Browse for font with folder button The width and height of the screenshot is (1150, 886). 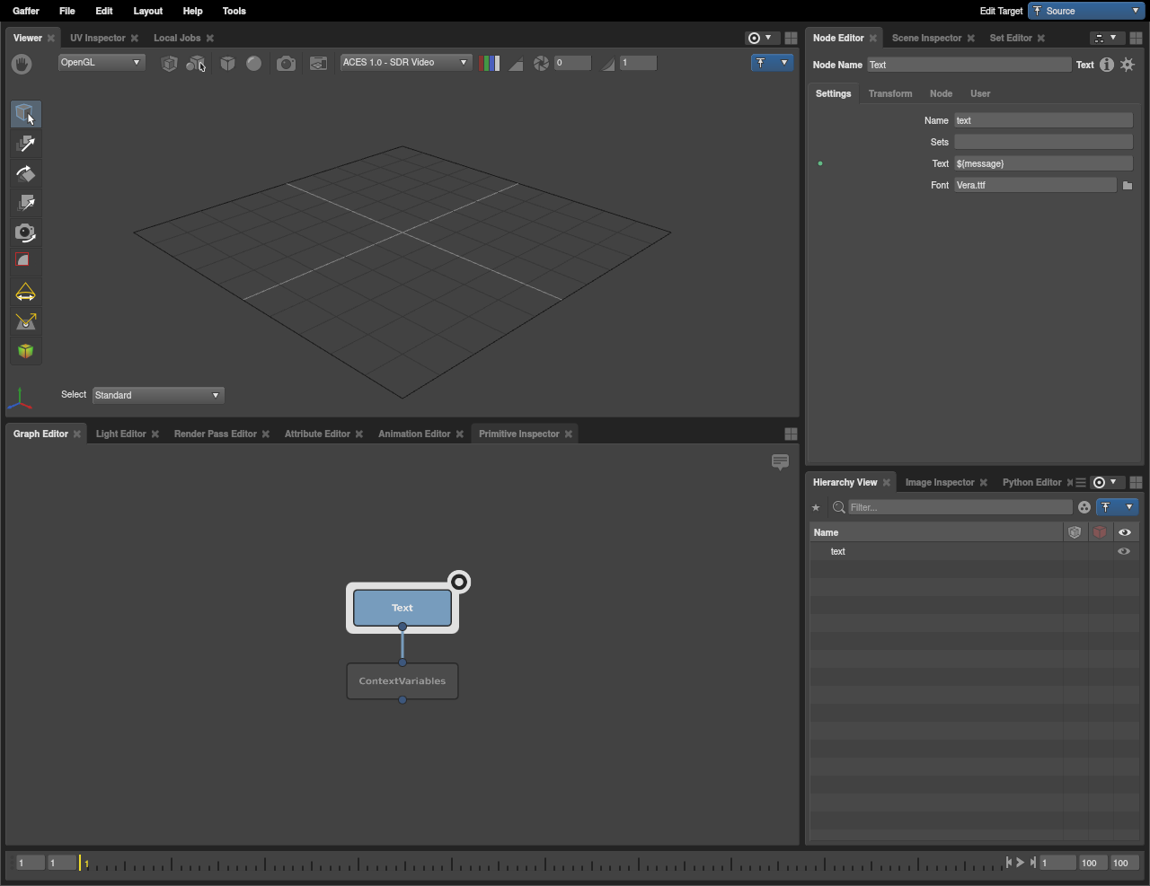[1127, 185]
